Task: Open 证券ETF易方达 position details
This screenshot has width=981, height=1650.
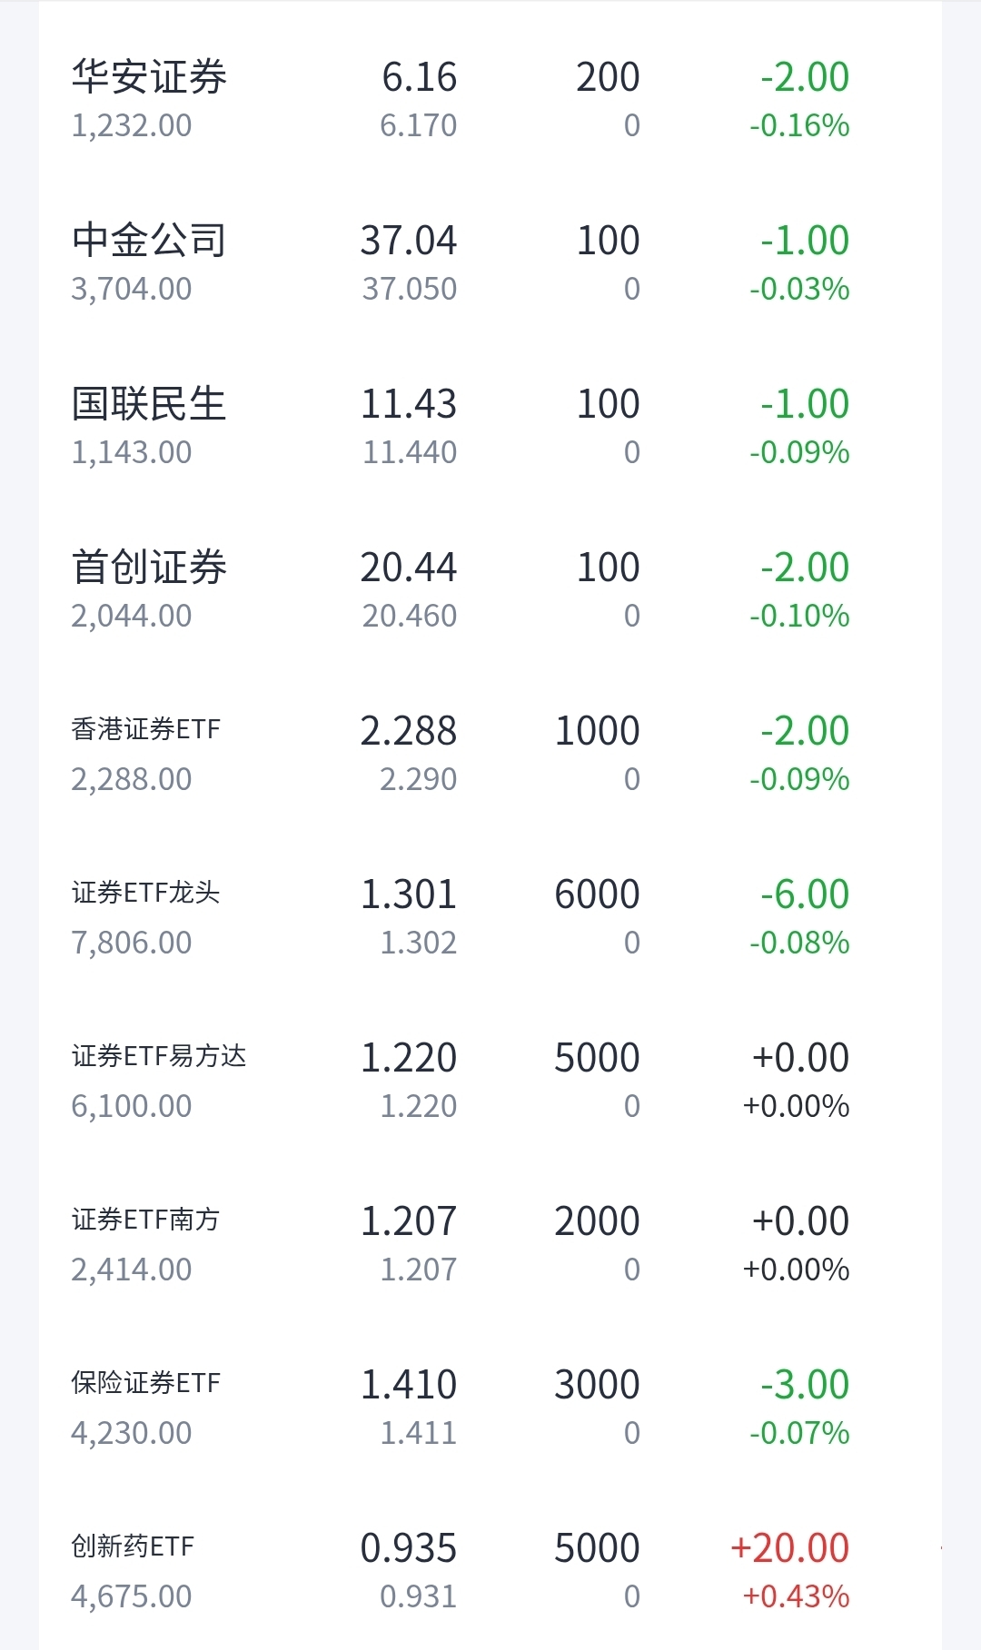Action: pyautogui.click(x=490, y=1081)
